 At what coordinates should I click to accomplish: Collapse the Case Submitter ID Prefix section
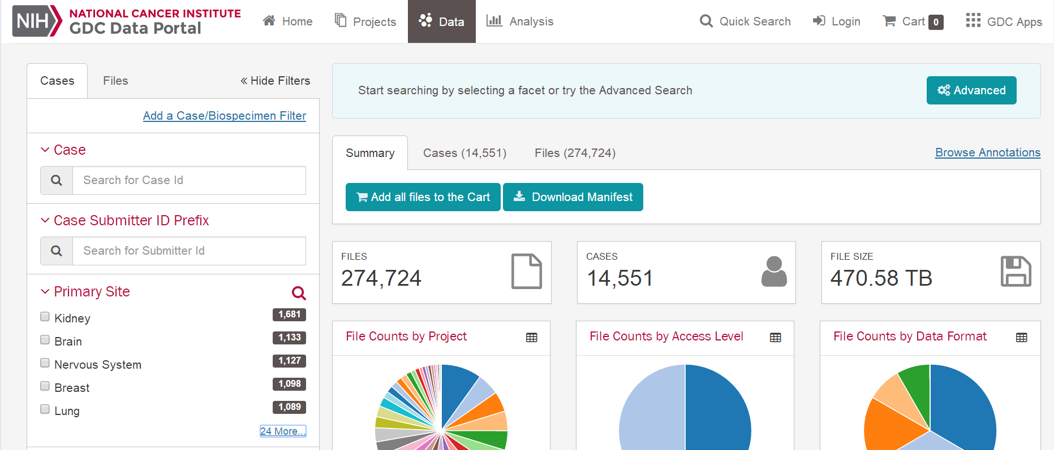[124, 220]
